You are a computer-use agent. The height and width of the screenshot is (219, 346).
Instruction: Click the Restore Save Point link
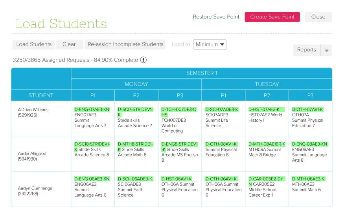216,17
